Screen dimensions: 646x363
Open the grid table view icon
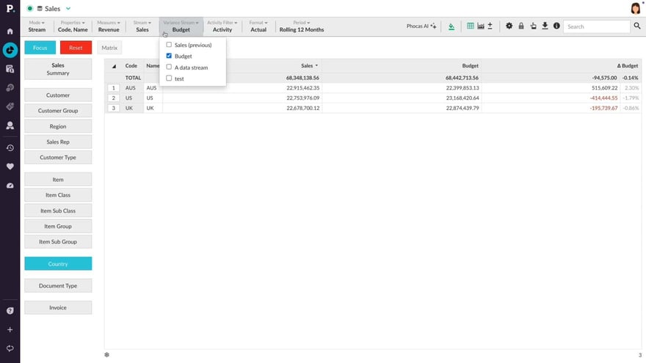(x=471, y=26)
